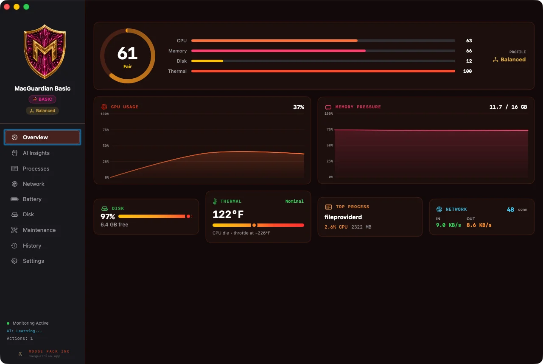Click the green drive icon in Disk card

[x=104, y=209]
